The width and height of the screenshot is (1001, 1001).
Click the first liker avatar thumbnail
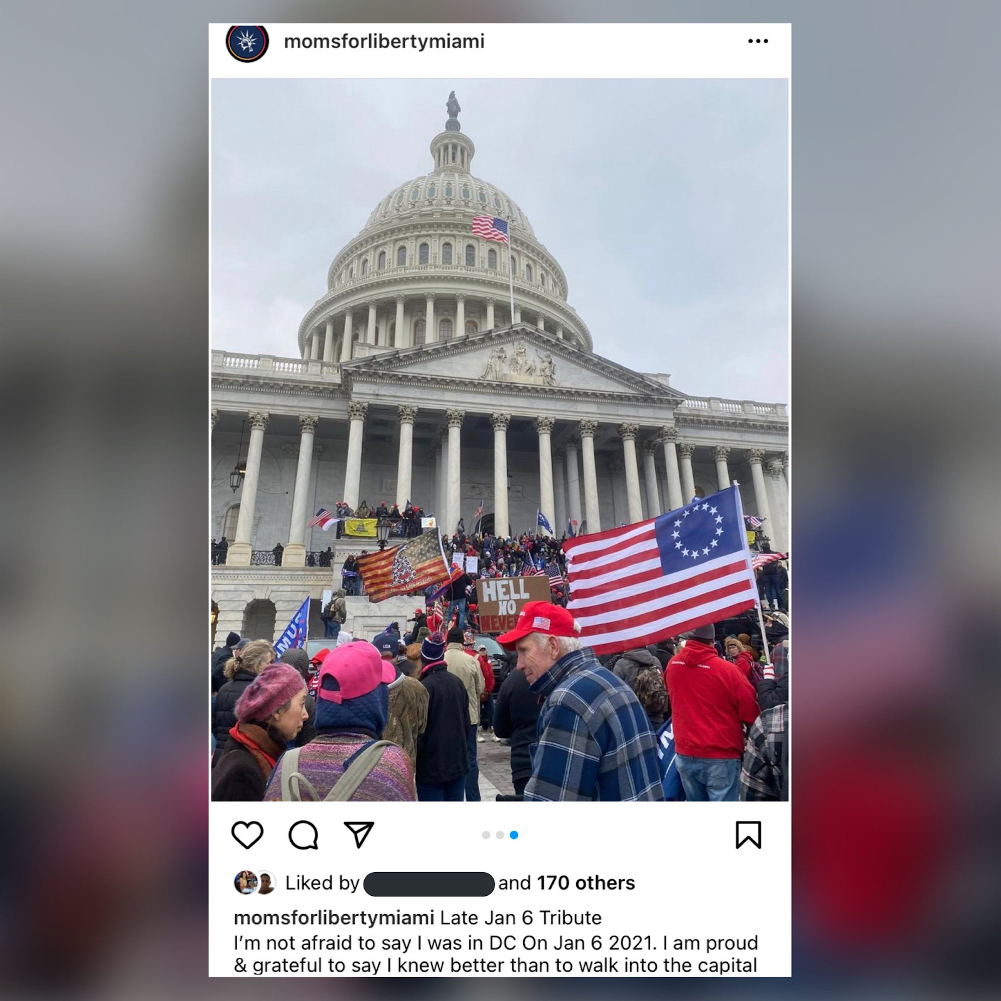tap(244, 883)
